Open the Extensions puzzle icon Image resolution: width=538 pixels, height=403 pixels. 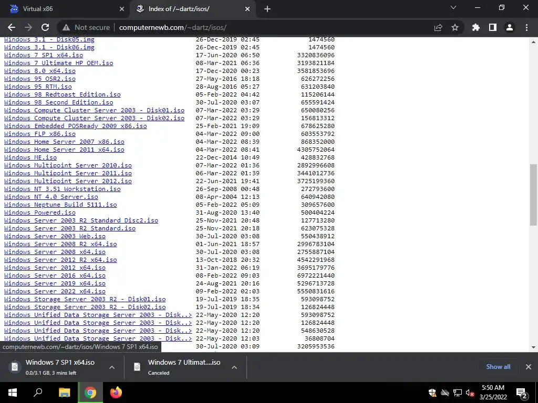coord(476,27)
